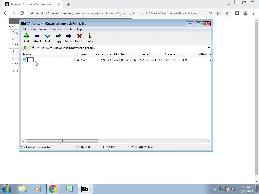The height and width of the screenshot is (194, 259).
Task: Sort by the Packed Size column
Action: coord(100,54)
